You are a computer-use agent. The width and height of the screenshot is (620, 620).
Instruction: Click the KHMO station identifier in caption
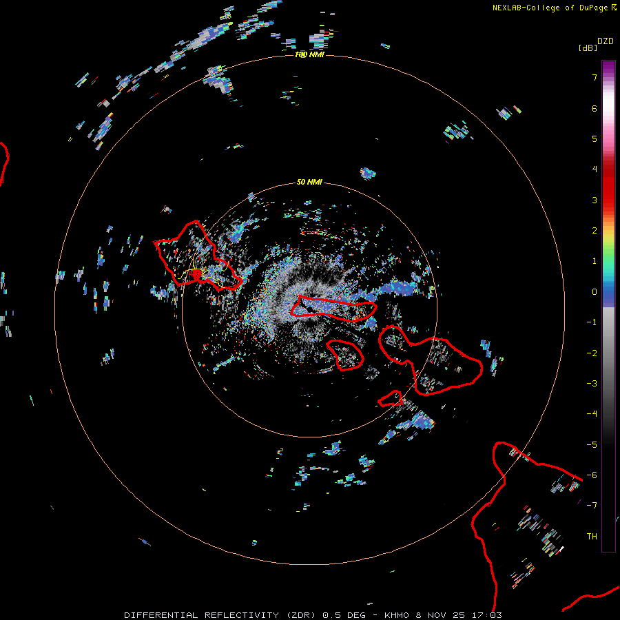point(397,615)
